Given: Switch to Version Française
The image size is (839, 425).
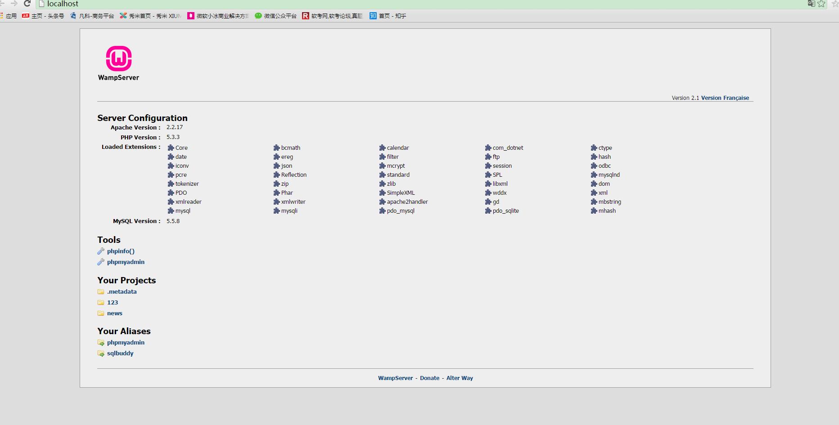Looking at the screenshot, I should 725,98.
